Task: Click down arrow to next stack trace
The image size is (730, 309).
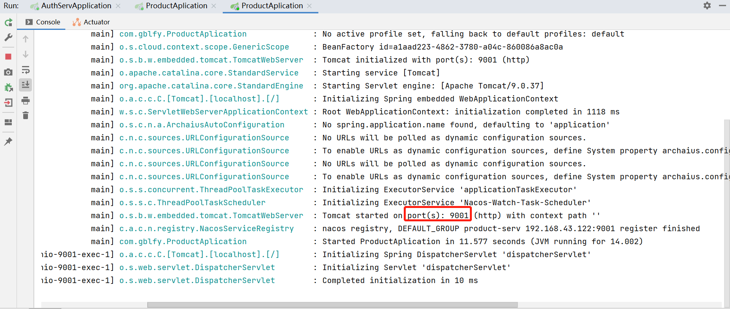Action: (26, 54)
